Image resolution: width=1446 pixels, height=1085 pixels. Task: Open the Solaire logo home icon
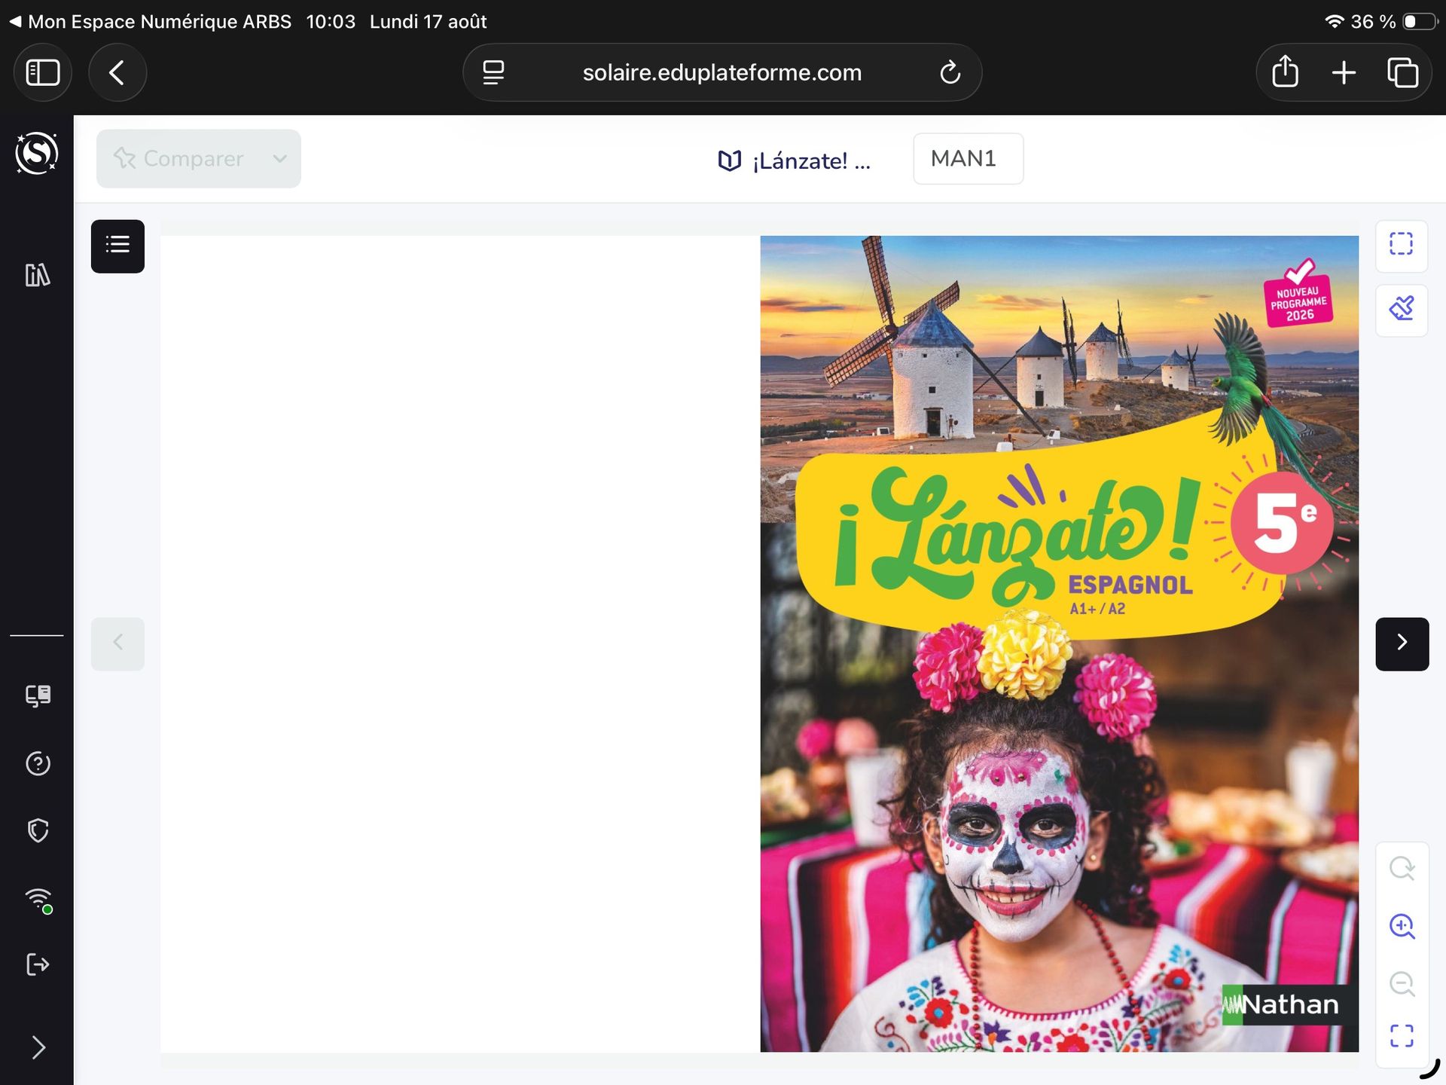(x=37, y=153)
